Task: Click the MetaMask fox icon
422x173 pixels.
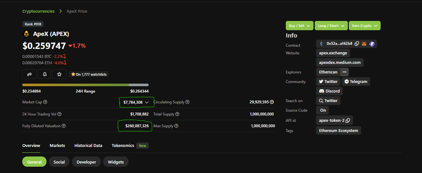Action: (x=364, y=44)
